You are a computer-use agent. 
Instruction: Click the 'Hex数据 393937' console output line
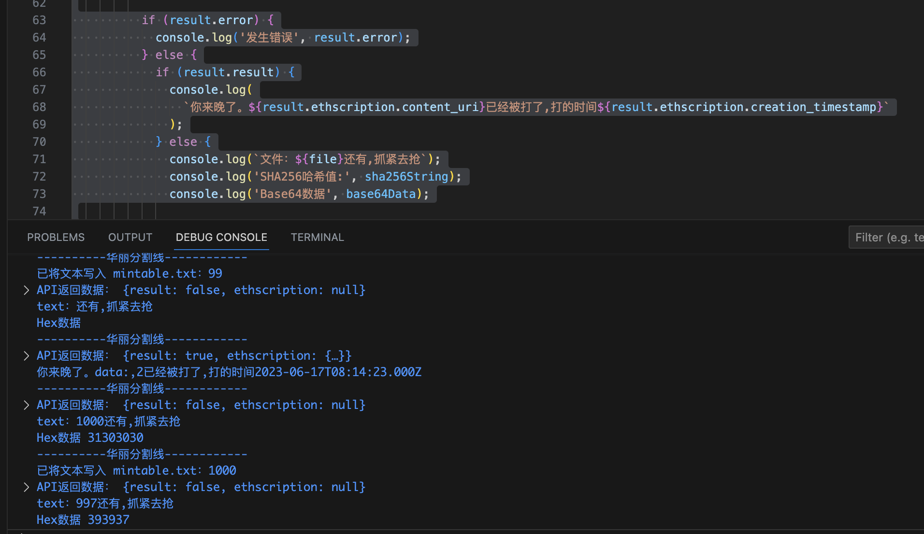point(83,520)
